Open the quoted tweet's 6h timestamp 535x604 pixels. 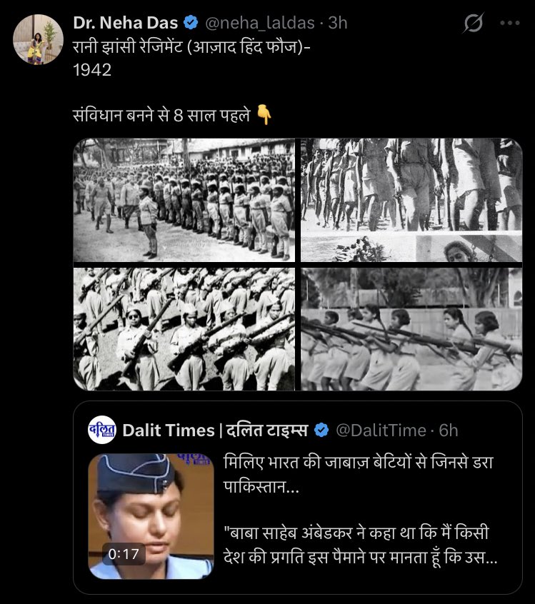pos(449,431)
